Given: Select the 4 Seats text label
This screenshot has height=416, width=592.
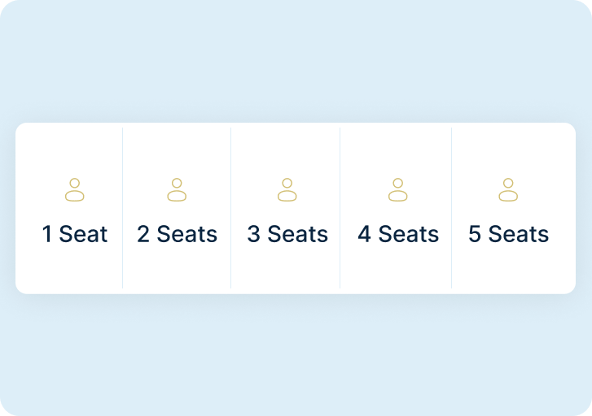Looking at the screenshot, I should point(398,234).
